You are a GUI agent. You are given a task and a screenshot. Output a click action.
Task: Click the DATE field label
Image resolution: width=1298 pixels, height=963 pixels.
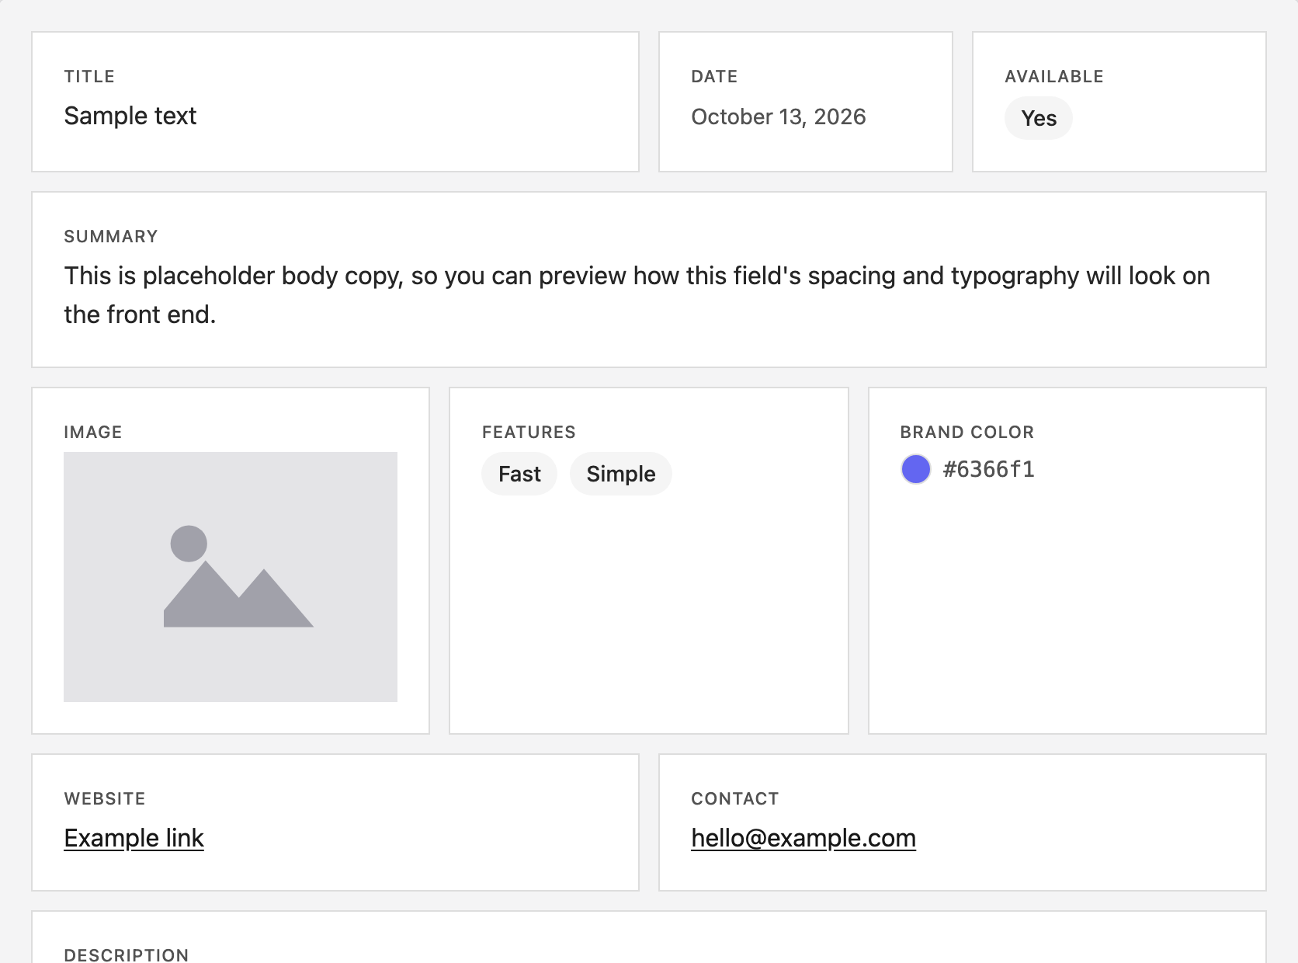pos(714,76)
